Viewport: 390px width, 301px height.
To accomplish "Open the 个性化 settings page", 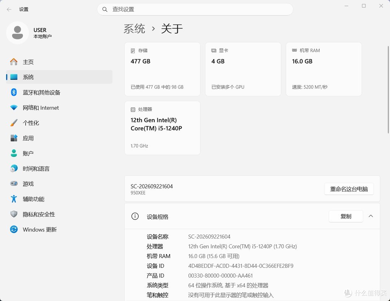I will 59,123.
